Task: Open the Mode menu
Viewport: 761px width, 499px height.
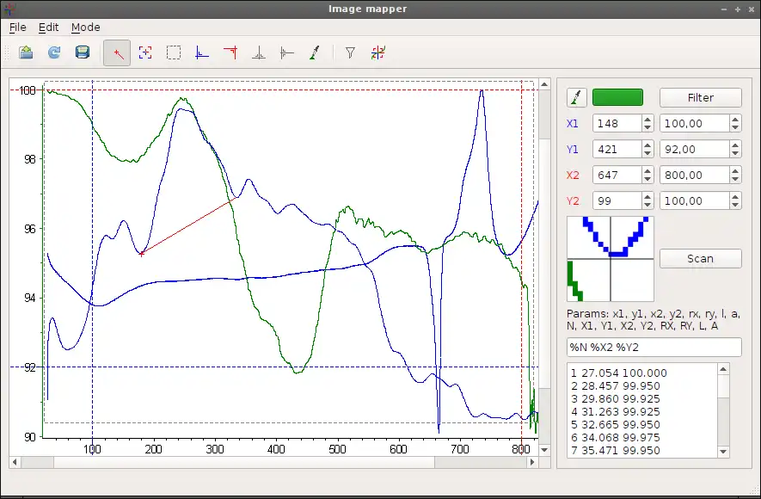Action: tap(85, 28)
